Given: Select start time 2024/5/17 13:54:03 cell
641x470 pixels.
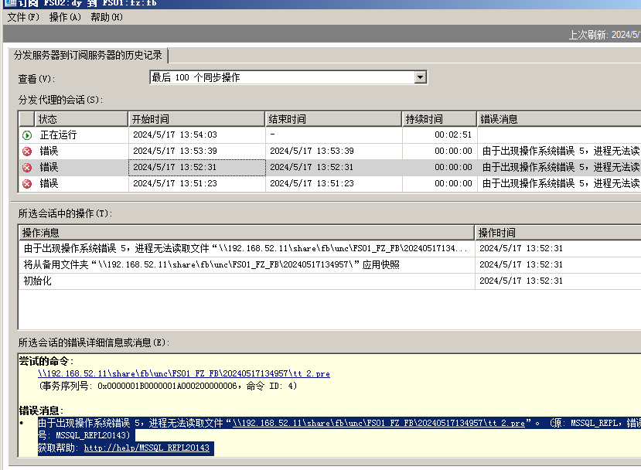Looking at the screenshot, I should [x=196, y=135].
